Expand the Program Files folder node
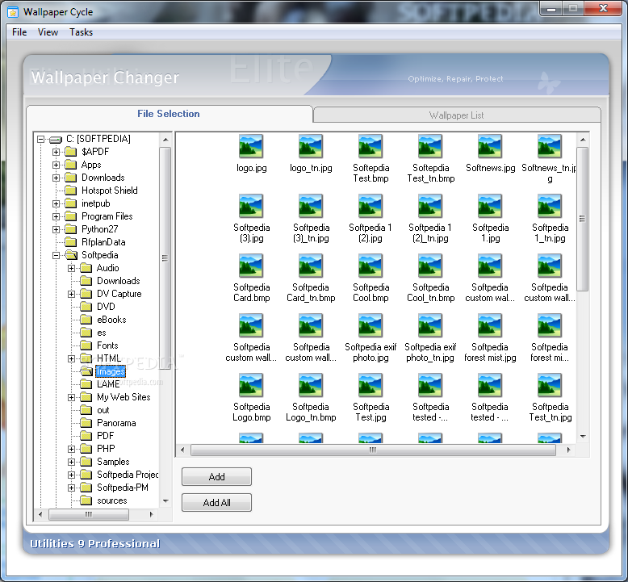This screenshot has width=628, height=582. [x=56, y=216]
